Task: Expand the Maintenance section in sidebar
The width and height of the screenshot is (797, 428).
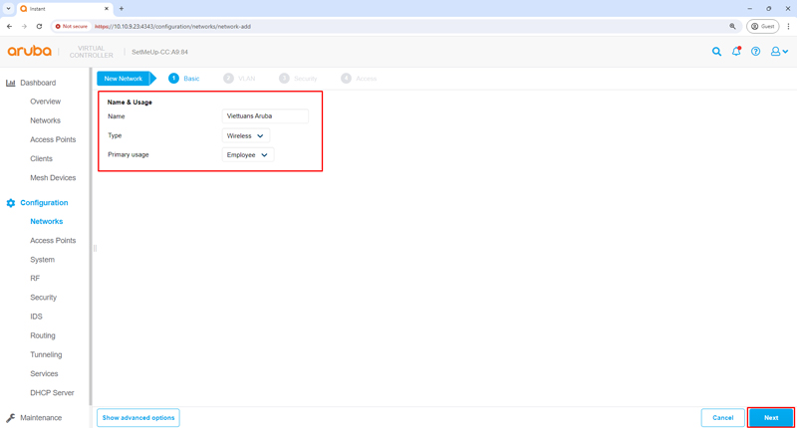Action: 41,418
